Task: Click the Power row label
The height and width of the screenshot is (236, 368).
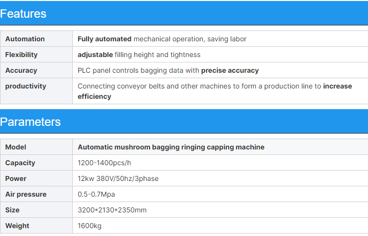Action: (16, 178)
